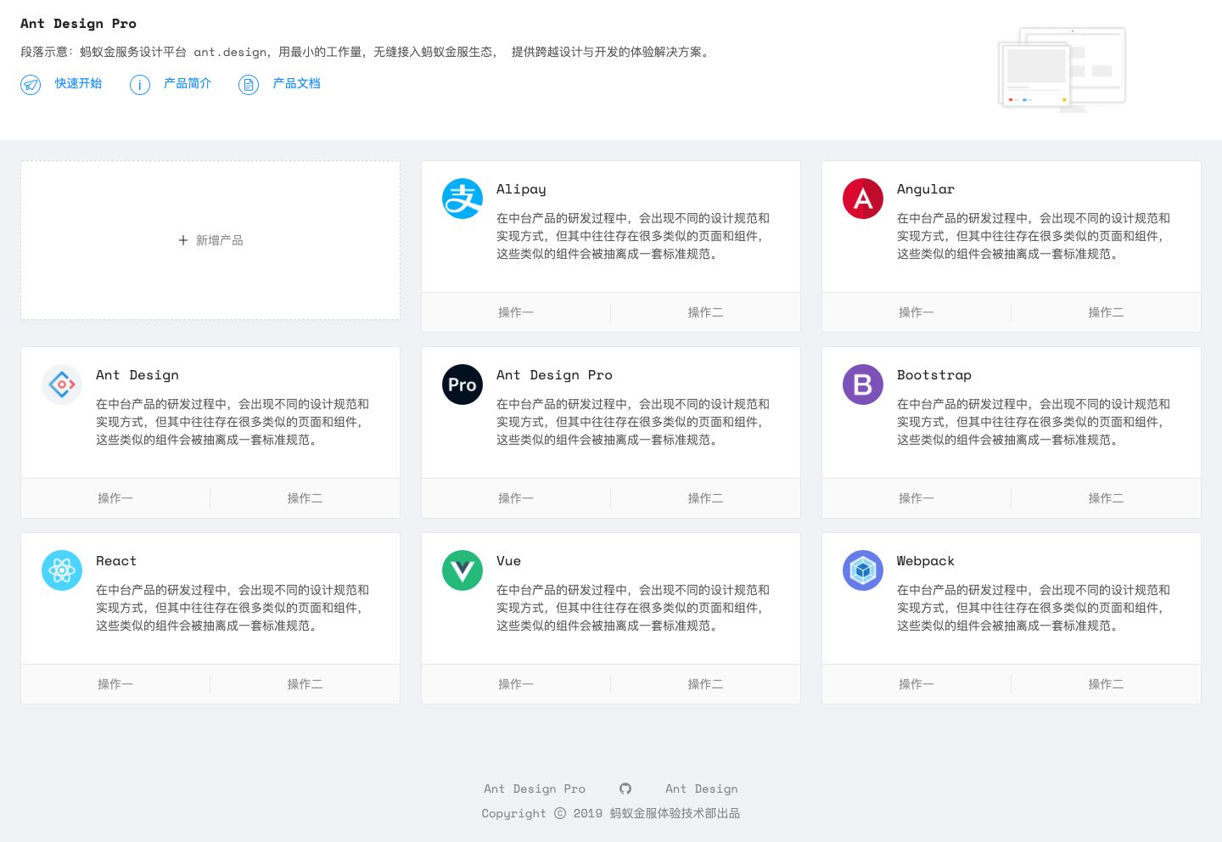Click the 新增产品 add card
Image resolution: width=1222 pixels, height=842 pixels.
click(x=210, y=240)
